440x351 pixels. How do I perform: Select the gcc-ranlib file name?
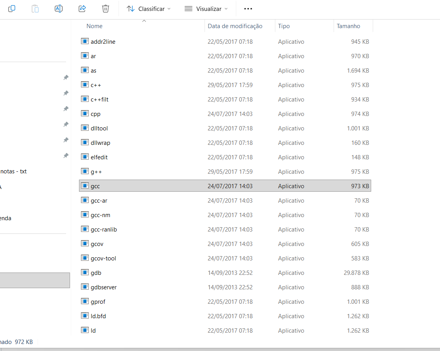(x=104, y=230)
